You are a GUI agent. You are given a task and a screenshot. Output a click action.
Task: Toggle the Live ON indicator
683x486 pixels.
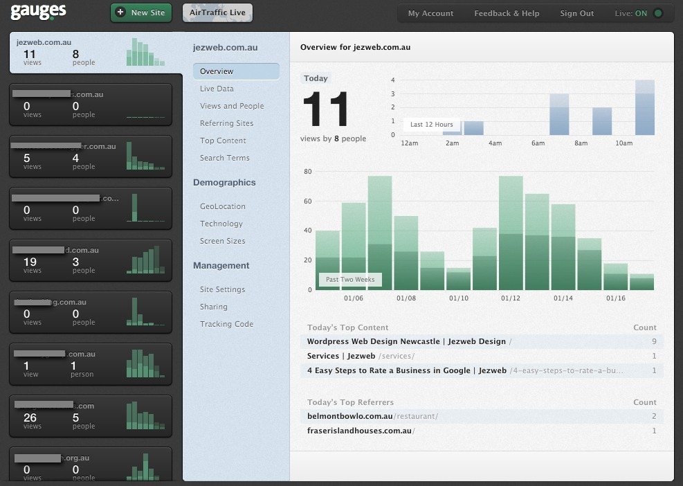click(x=657, y=13)
